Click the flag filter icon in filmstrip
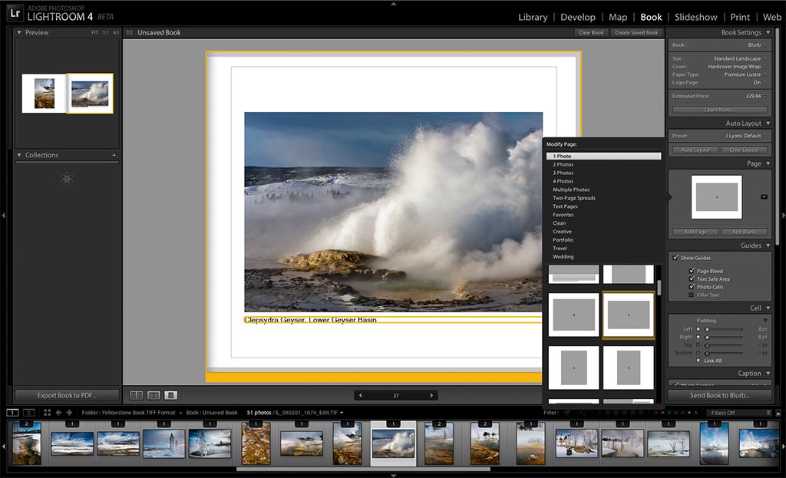 [x=566, y=412]
